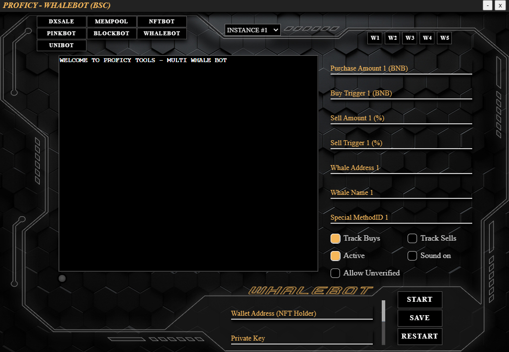The height and width of the screenshot is (352, 509).
Task: Check the Allow Unverified option
Action: pos(336,273)
